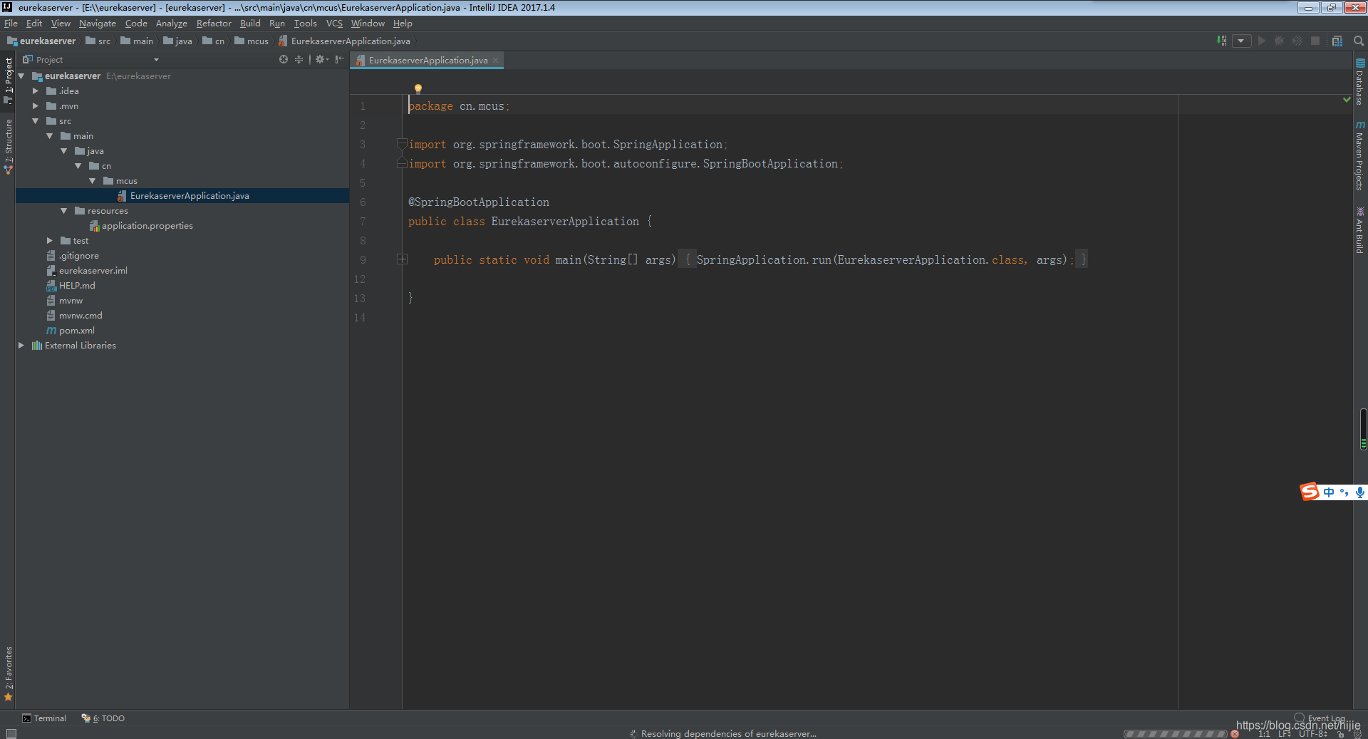Open the Refactor menu
Image resolution: width=1368 pixels, height=739 pixels.
[214, 24]
